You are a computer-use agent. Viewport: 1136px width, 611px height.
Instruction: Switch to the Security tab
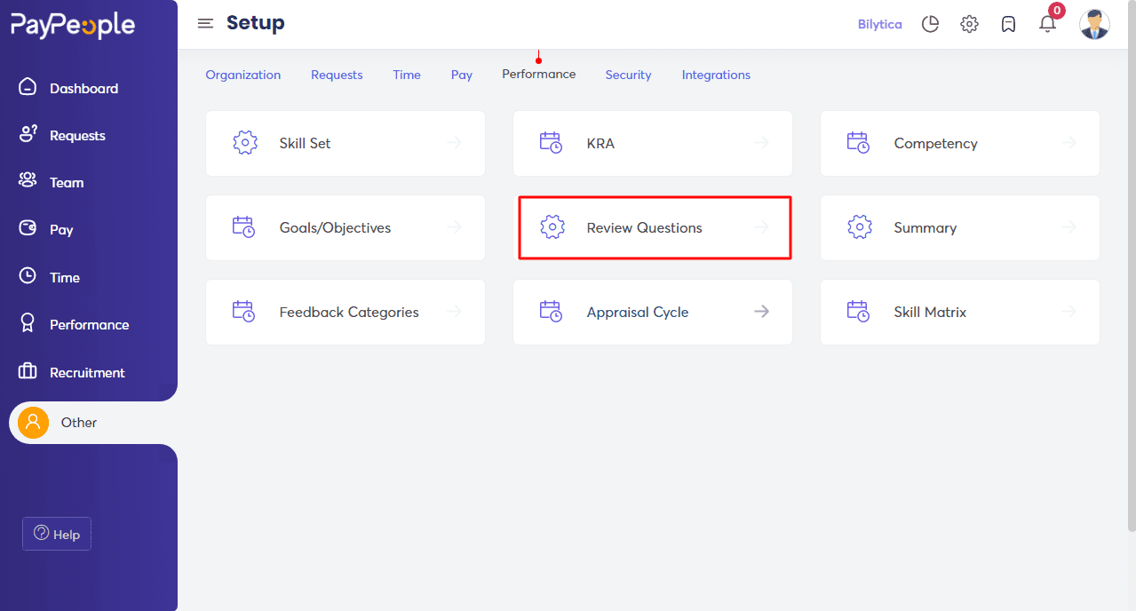(x=629, y=75)
